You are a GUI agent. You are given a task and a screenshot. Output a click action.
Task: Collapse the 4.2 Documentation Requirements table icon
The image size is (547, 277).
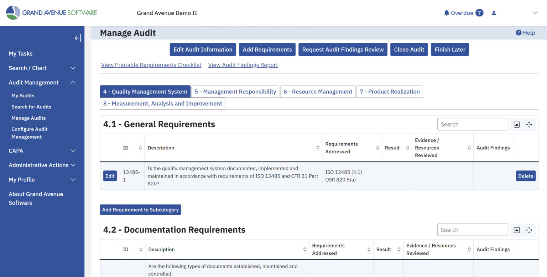click(x=516, y=230)
